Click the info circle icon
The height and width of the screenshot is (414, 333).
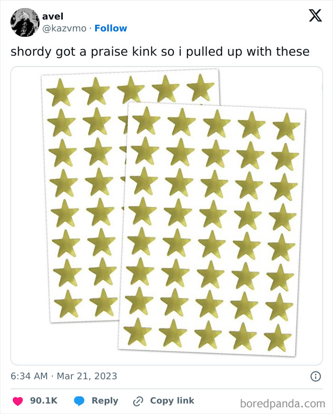pyautogui.click(x=315, y=376)
